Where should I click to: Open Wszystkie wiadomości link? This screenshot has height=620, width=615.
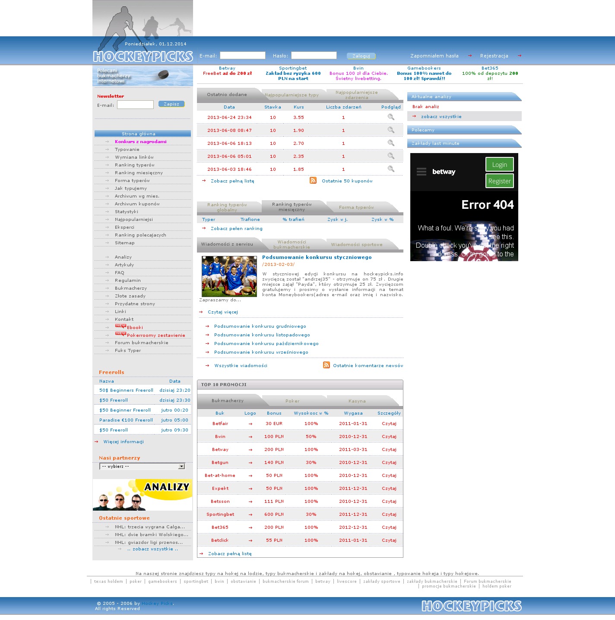tap(241, 365)
